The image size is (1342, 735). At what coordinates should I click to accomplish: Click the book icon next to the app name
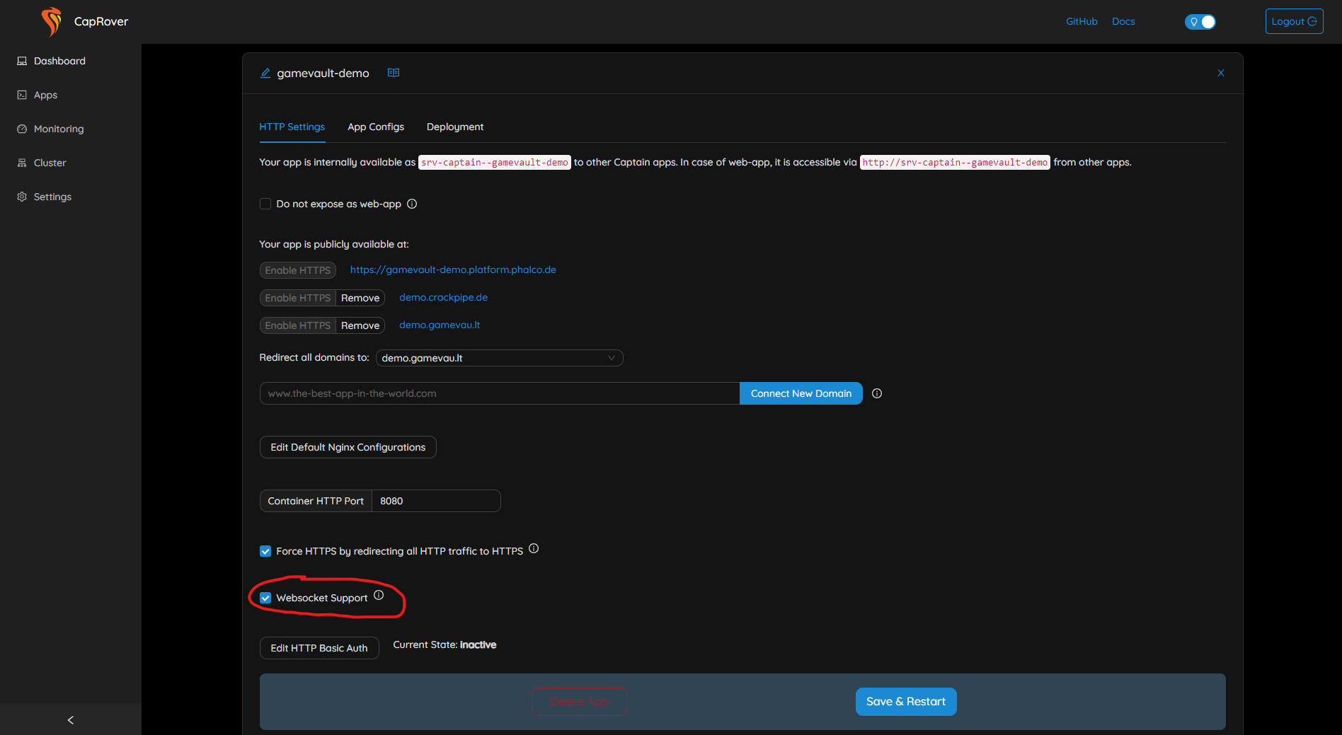pyautogui.click(x=394, y=73)
